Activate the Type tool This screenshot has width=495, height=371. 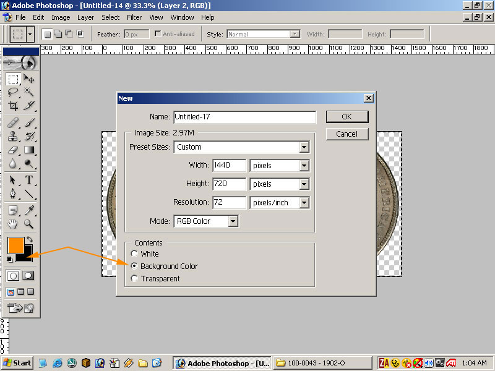click(28, 181)
